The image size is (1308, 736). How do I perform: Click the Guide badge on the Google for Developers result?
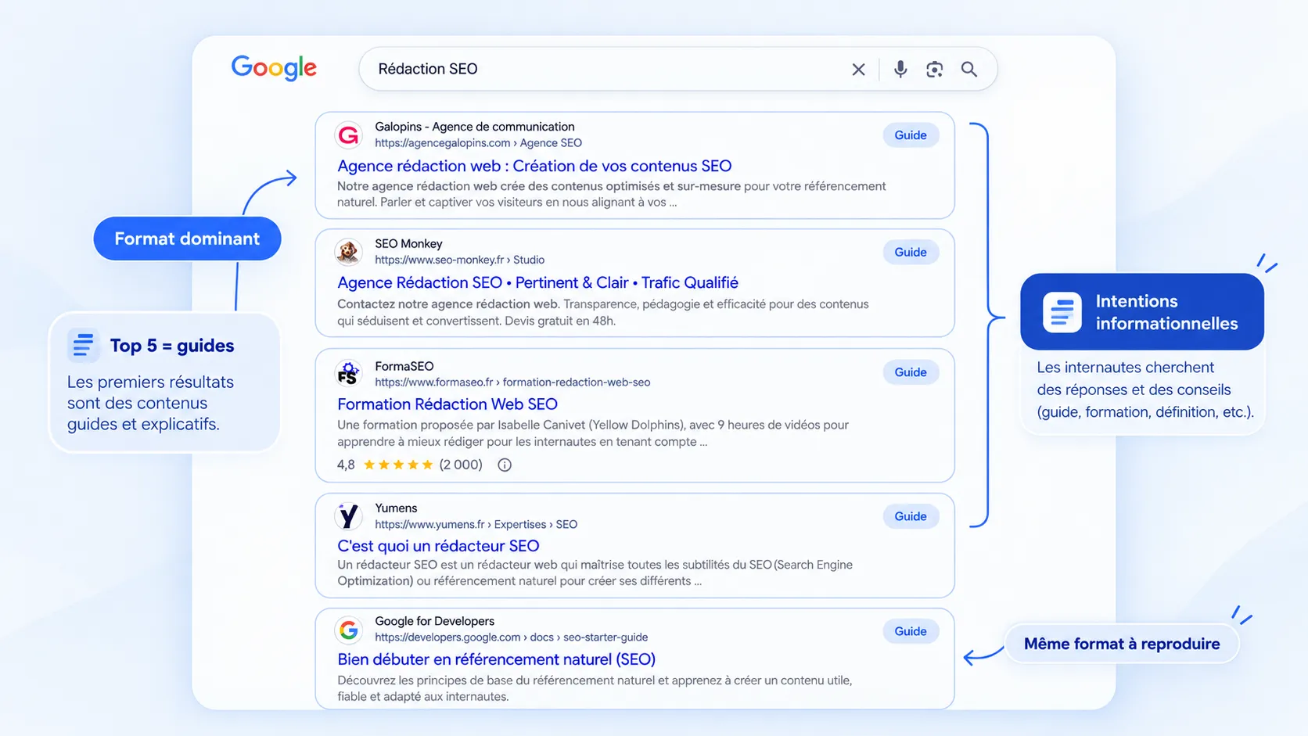(911, 631)
